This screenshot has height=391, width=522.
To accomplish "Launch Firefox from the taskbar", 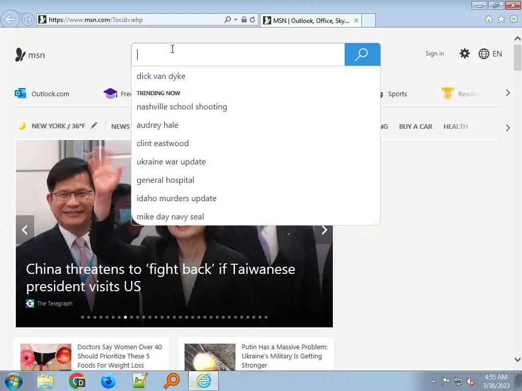I will coord(109,381).
